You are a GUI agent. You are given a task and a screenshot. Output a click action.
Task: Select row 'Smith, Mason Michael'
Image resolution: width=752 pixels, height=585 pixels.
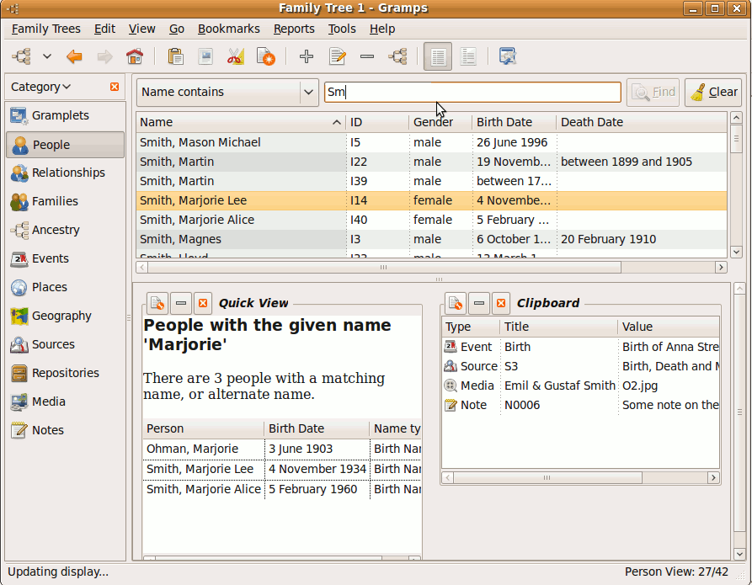tap(432, 142)
